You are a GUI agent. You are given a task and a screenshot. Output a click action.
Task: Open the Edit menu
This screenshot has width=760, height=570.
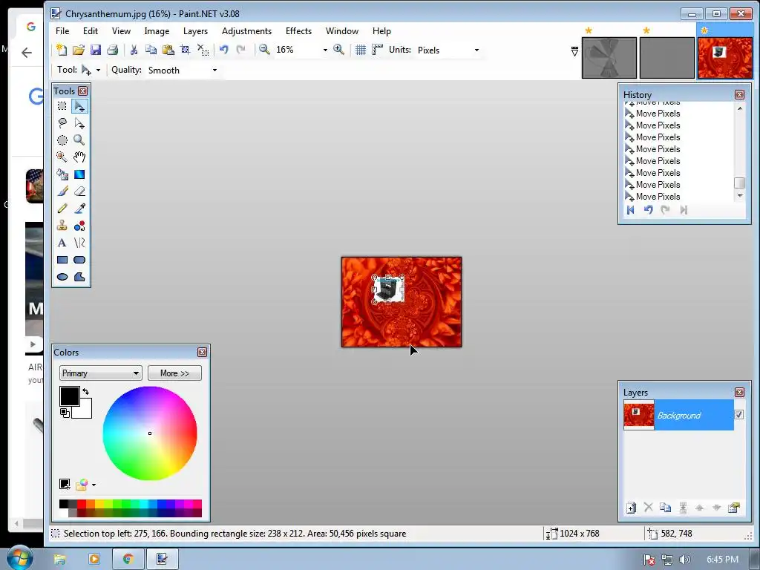(x=91, y=31)
